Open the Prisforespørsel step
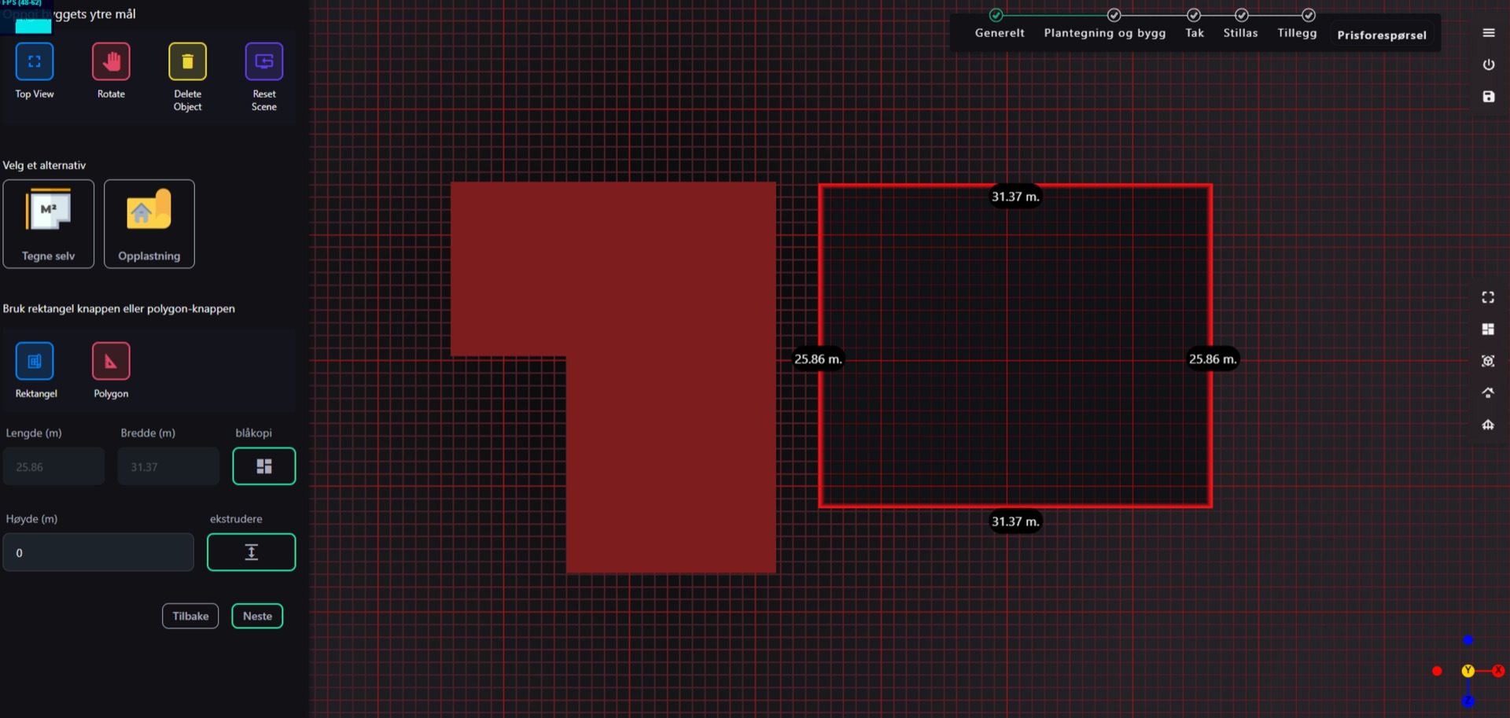 click(x=1381, y=35)
